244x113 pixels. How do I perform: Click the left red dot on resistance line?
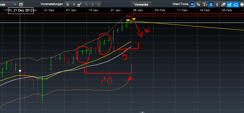[128, 16]
